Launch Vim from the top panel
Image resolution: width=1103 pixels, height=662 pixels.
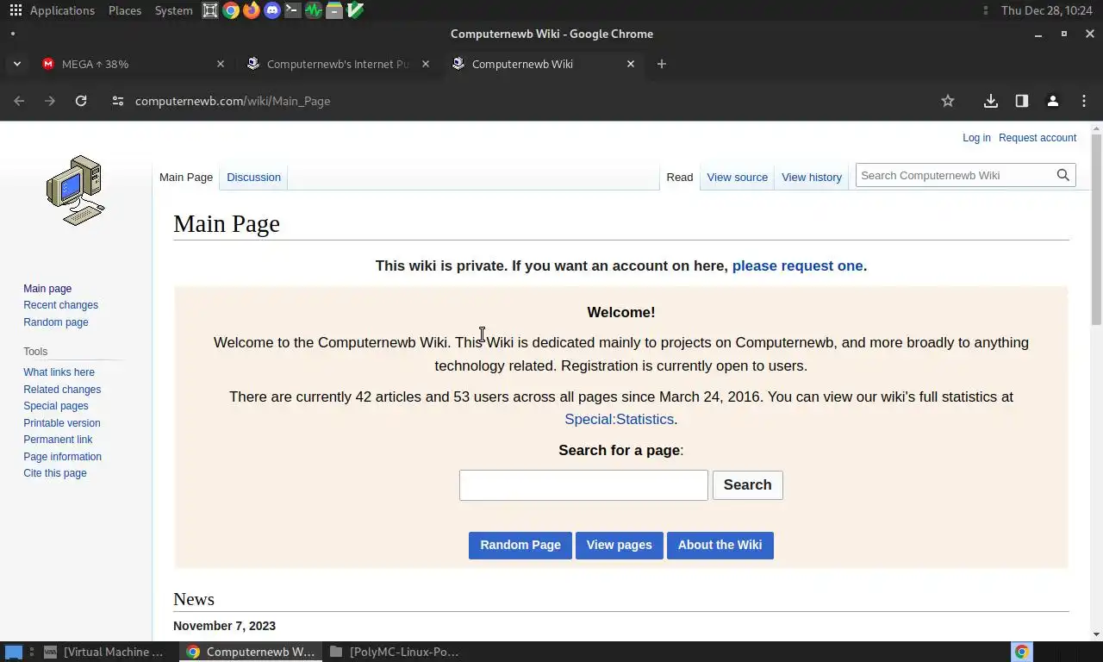click(354, 10)
